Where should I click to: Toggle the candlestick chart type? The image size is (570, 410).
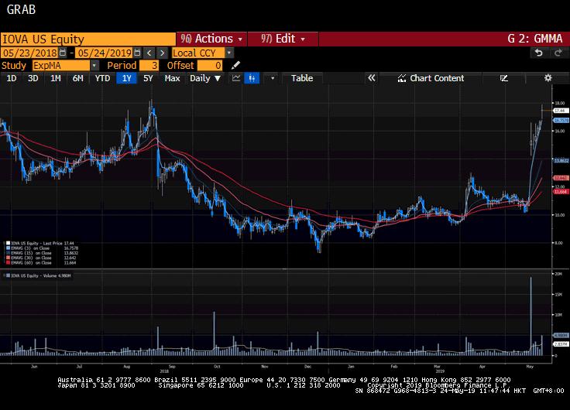(252, 78)
